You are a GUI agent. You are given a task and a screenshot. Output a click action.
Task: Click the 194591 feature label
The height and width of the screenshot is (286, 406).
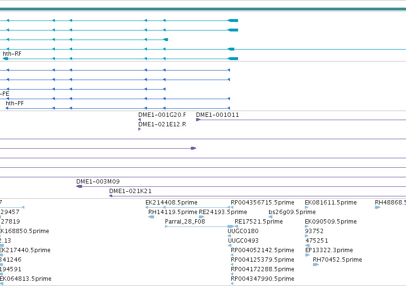click(10, 269)
